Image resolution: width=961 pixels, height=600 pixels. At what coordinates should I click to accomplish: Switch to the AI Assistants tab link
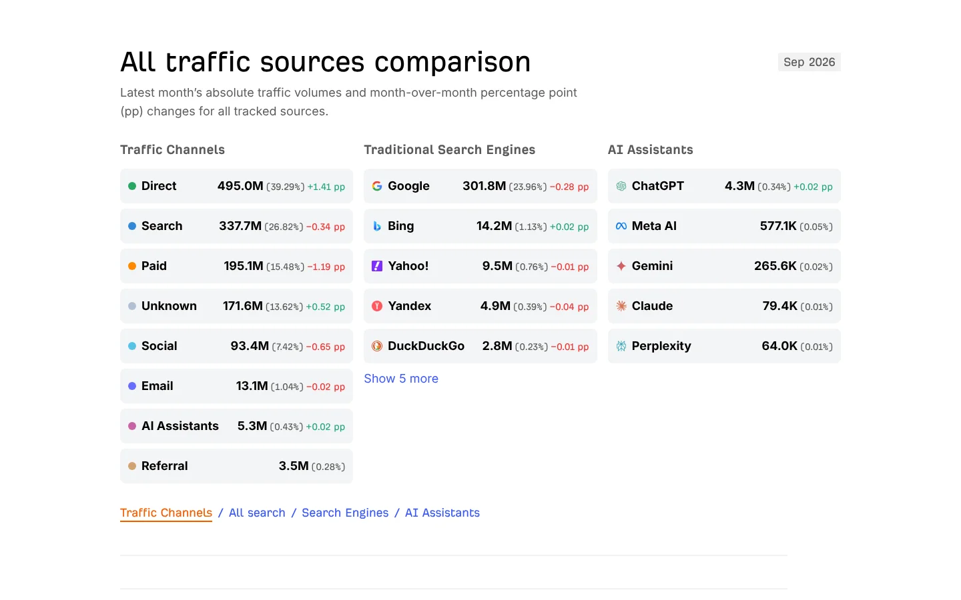[x=442, y=513]
